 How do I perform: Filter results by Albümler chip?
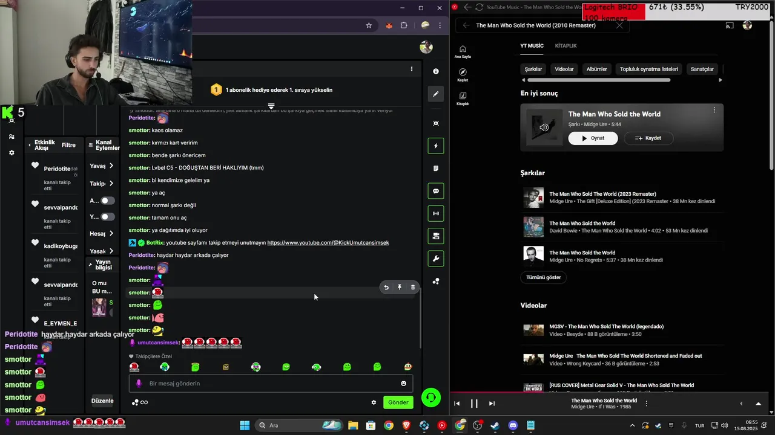point(596,69)
